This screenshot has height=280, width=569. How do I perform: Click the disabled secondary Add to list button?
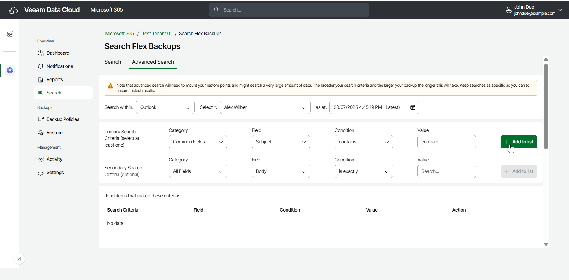point(519,171)
